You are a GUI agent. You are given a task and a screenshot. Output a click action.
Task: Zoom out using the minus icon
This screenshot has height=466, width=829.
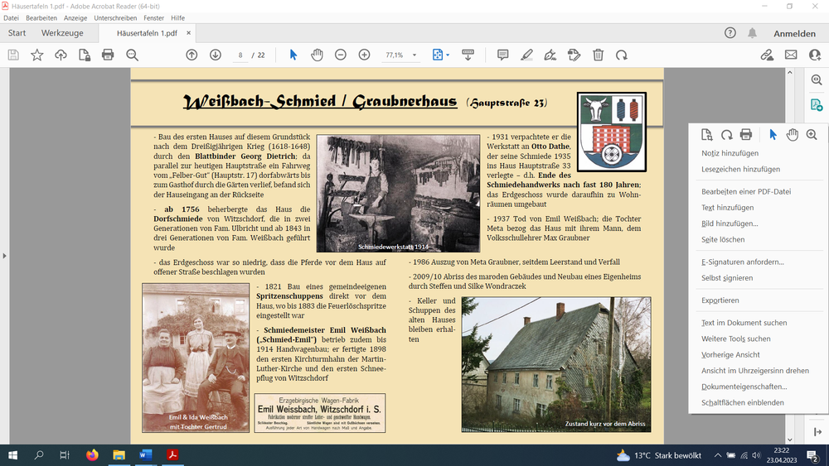[341, 55]
